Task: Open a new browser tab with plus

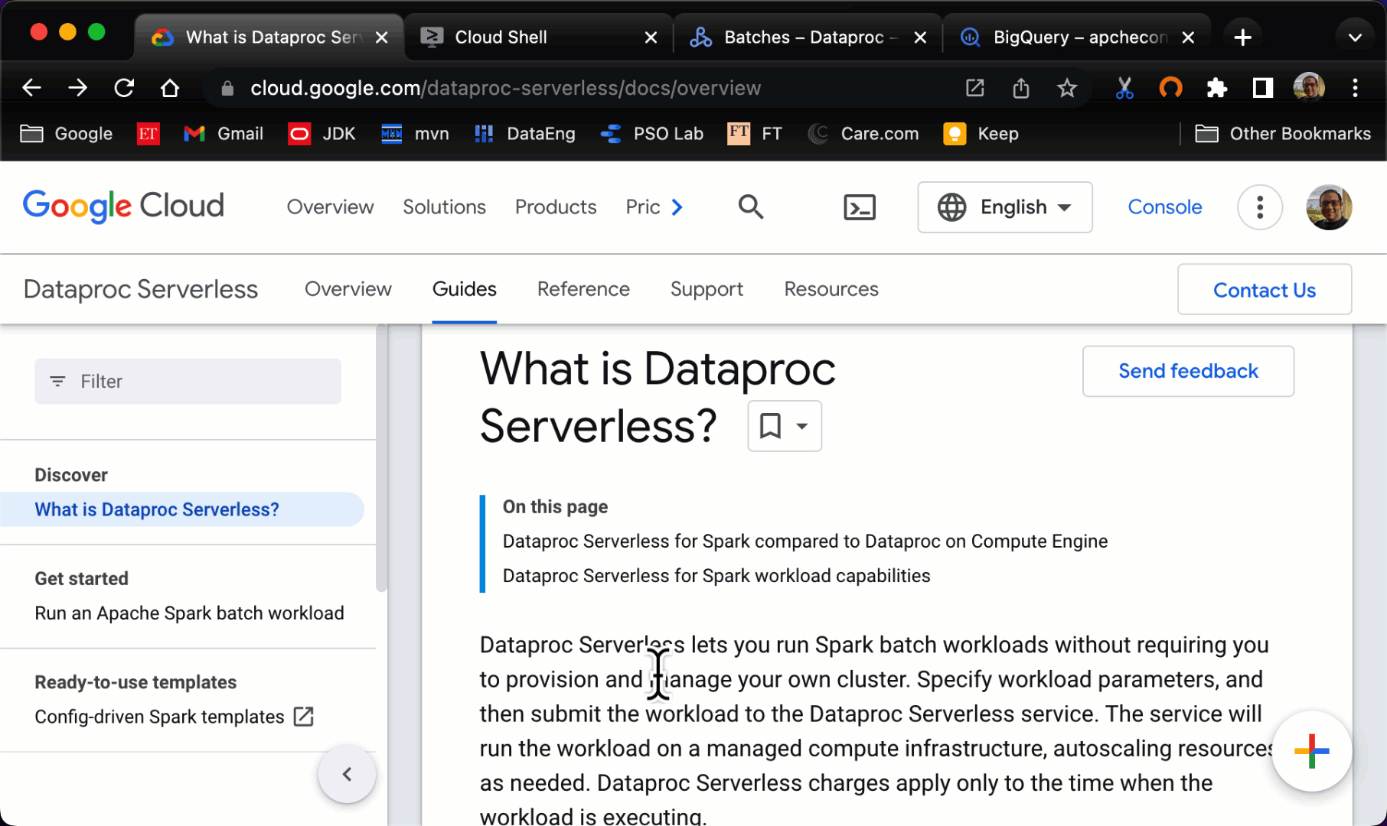Action: pyautogui.click(x=1243, y=37)
